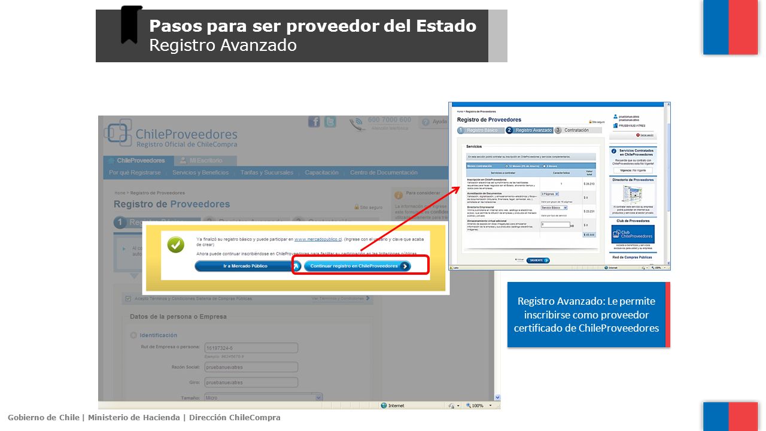The width and height of the screenshot is (766, 431).
Task: Click the Registro Avanzado step in right window
Action: tap(530, 130)
